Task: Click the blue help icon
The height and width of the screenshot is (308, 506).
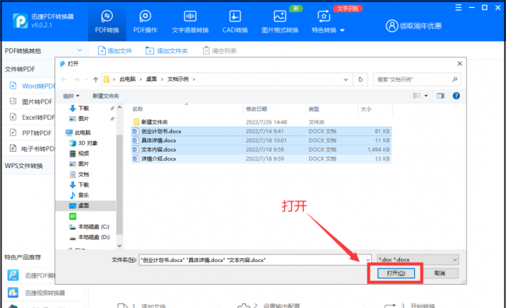Action: [456, 96]
